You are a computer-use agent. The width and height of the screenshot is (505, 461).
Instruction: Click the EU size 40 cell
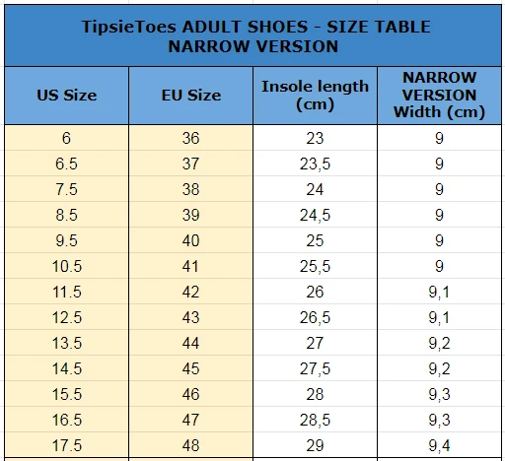(191, 240)
